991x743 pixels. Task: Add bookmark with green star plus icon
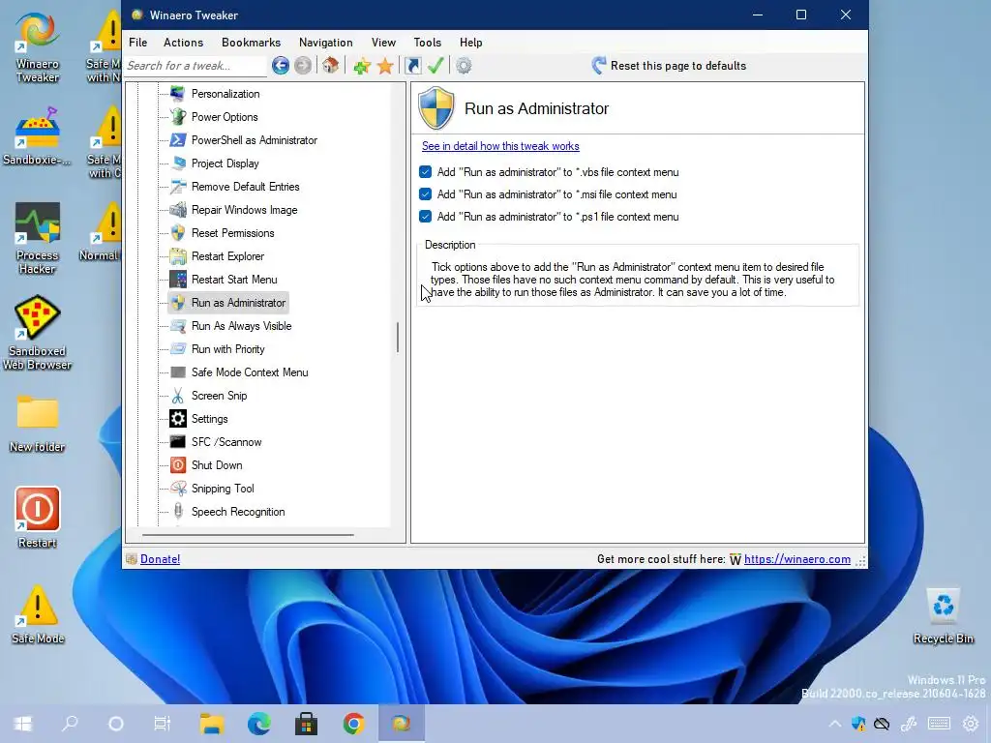(x=362, y=66)
